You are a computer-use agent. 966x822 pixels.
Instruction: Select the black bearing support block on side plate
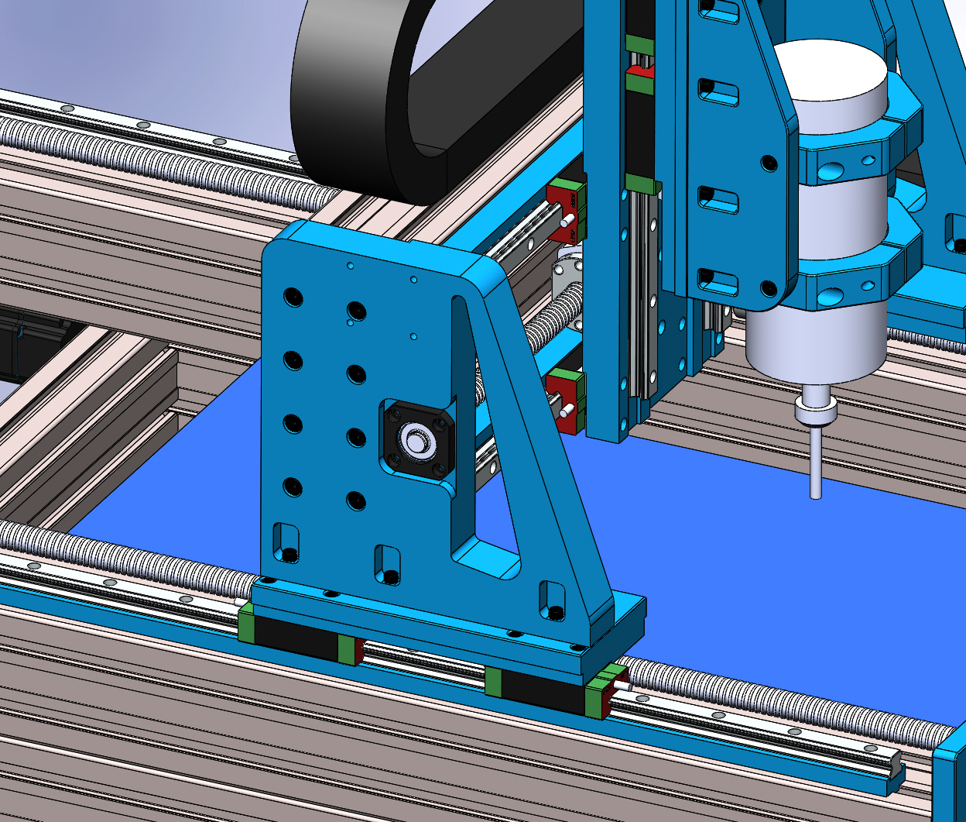(x=417, y=441)
